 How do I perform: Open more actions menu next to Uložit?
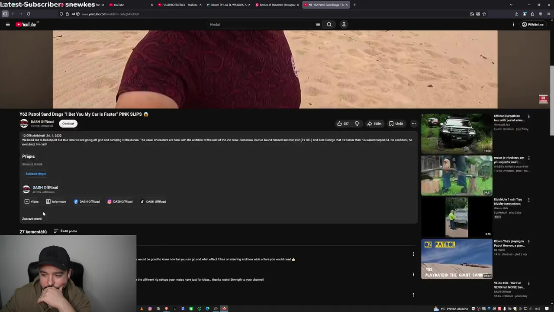[414, 123]
